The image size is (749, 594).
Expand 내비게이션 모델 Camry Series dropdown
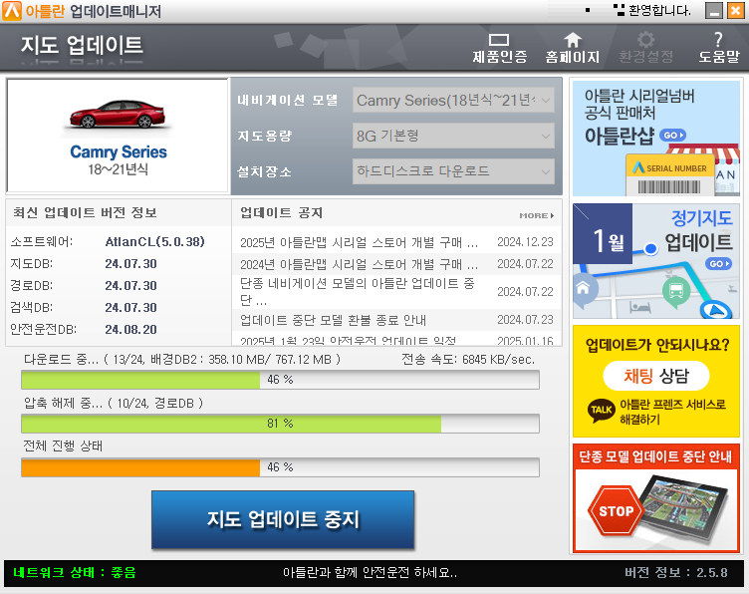coord(453,101)
